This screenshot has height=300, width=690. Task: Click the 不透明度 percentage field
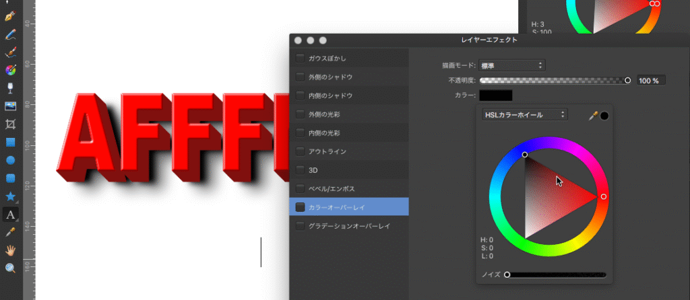(652, 80)
